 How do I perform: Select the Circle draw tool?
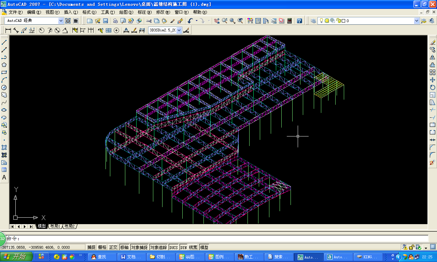(x=4, y=87)
